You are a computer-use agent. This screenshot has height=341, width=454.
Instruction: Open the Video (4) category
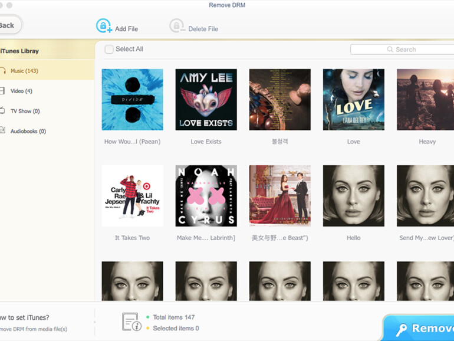tap(47, 91)
